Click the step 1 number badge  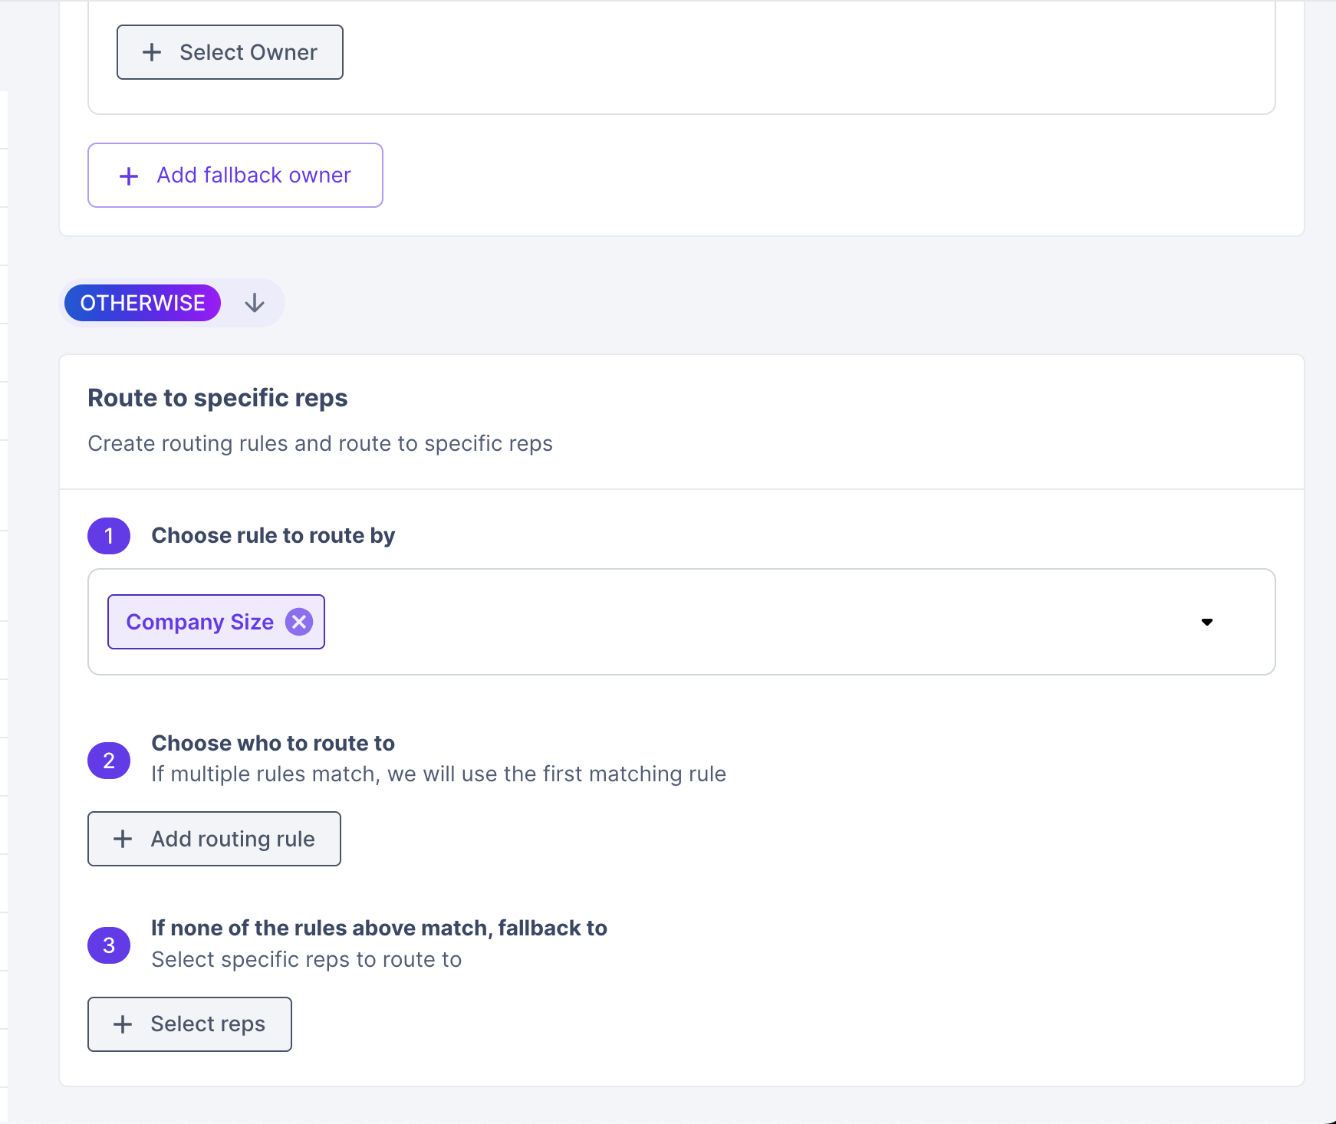pyautogui.click(x=109, y=535)
